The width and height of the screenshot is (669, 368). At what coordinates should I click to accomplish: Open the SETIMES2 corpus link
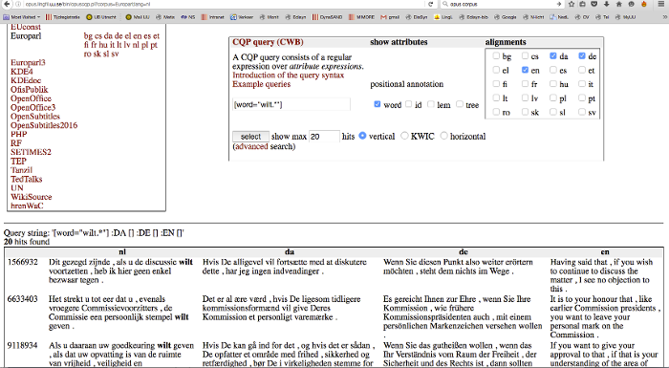[x=31, y=152]
